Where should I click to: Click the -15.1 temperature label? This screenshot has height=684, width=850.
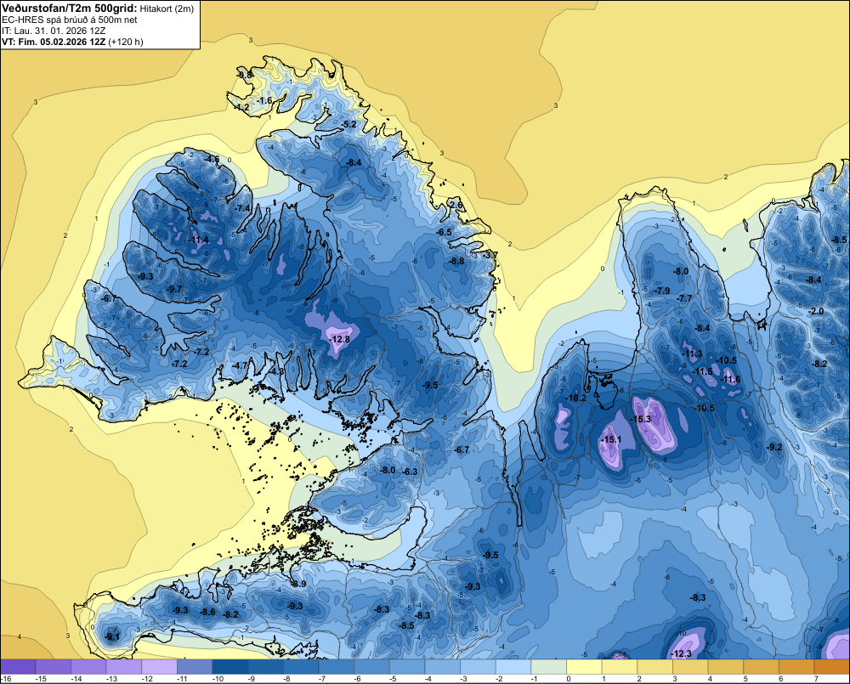pos(611,439)
